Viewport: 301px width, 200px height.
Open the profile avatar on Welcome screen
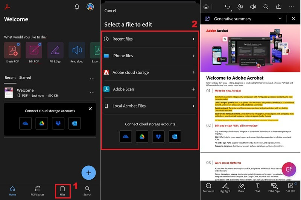[x=90, y=7]
